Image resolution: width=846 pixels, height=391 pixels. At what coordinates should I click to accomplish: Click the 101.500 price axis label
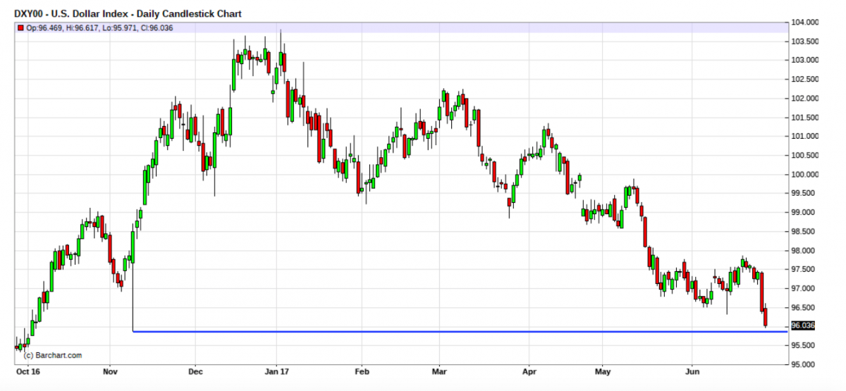[805, 118]
